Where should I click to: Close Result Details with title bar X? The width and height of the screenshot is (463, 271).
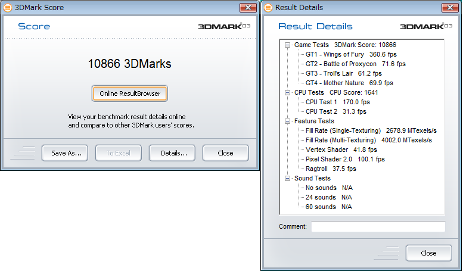(x=449, y=8)
